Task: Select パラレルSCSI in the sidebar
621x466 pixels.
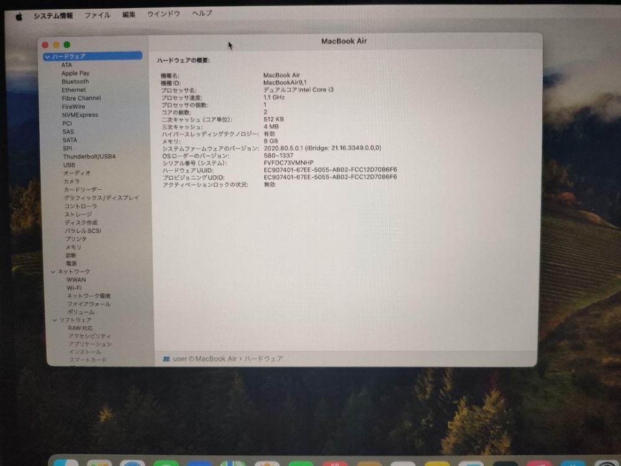Action: tap(83, 231)
